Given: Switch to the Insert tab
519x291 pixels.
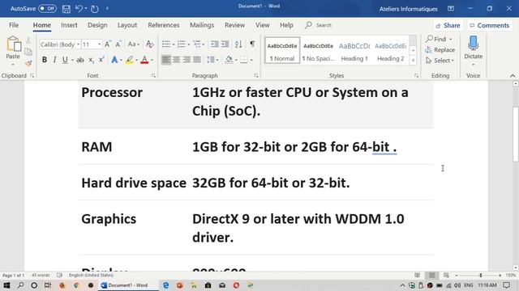Looking at the screenshot, I should tap(69, 25).
